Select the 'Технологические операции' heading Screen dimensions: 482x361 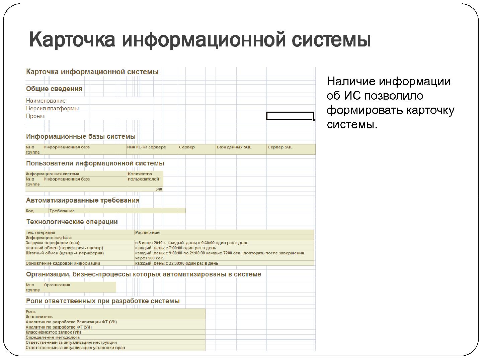72,222
